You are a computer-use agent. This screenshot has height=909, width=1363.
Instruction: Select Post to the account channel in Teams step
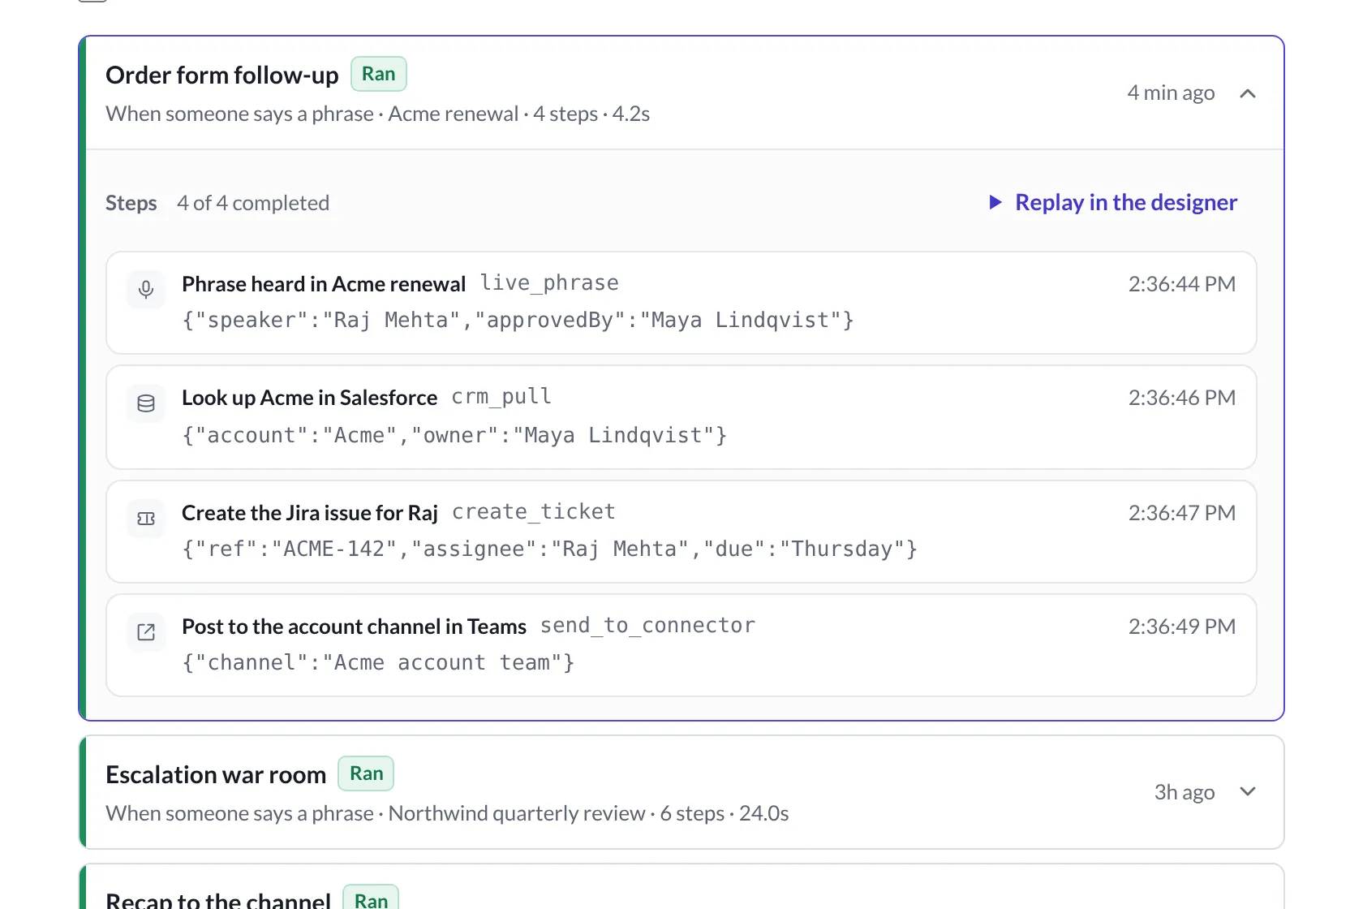(681, 645)
